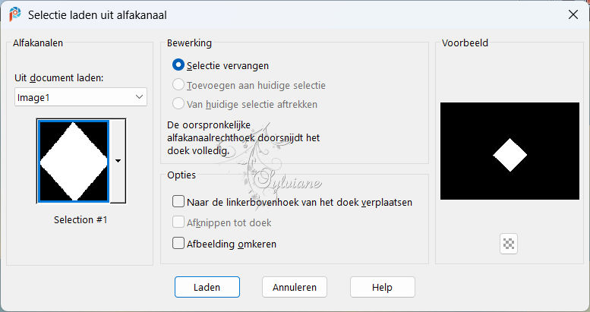Screen dimensions: 590x312
Task: Click the PaintShop Pro app icon
Action: pos(15,14)
